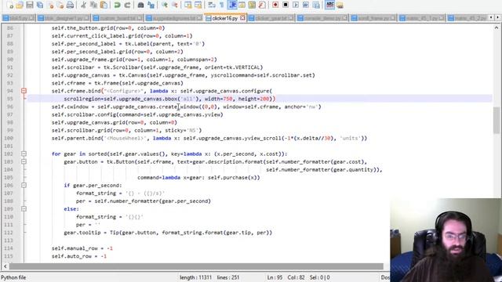The image size is (502, 282).
Task: Click the Zoom In toolbar icon
Action: [165, 5]
